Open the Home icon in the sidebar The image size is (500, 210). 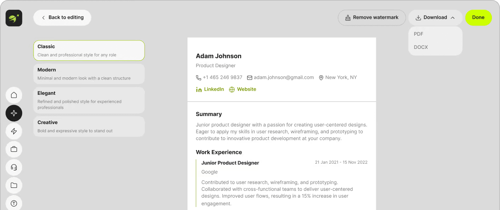pyautogui.click(x=14, y=95)
